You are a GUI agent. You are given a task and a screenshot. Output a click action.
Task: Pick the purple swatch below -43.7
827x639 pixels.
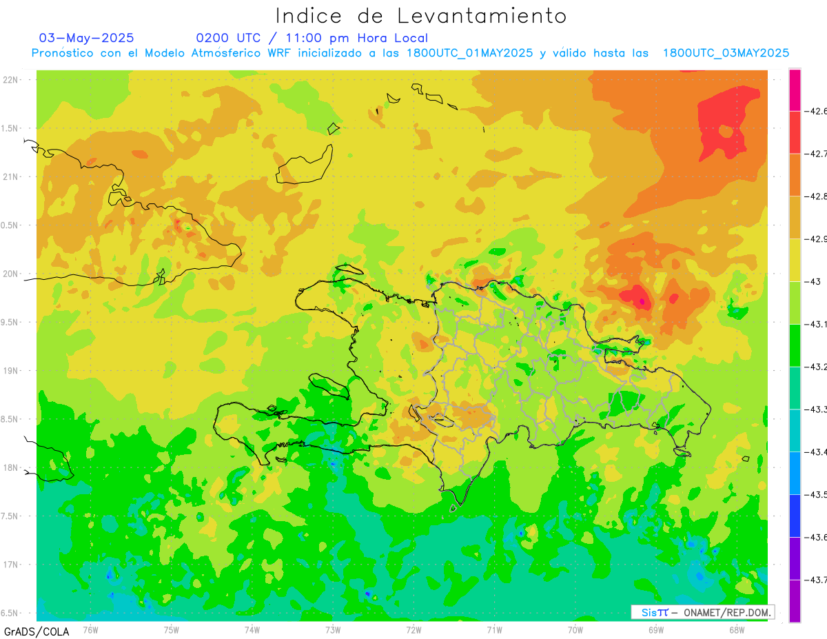795,601
